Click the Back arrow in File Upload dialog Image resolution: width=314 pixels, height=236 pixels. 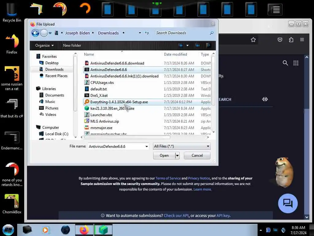coord(36,33)
